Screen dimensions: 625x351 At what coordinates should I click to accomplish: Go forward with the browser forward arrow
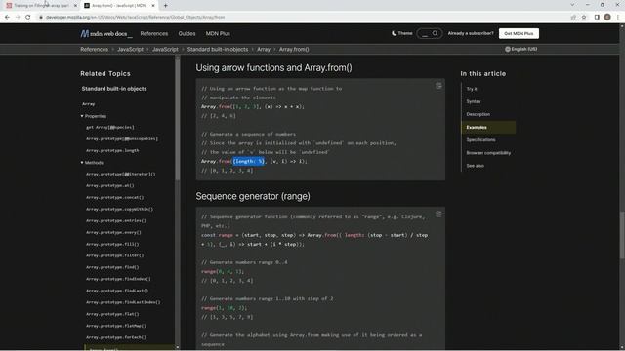[18, 17]
